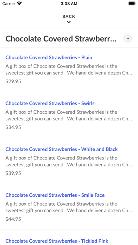Open Chocolate Covered Strawberries - White and Black
The image size is (138, 245).
coord(62,149)
